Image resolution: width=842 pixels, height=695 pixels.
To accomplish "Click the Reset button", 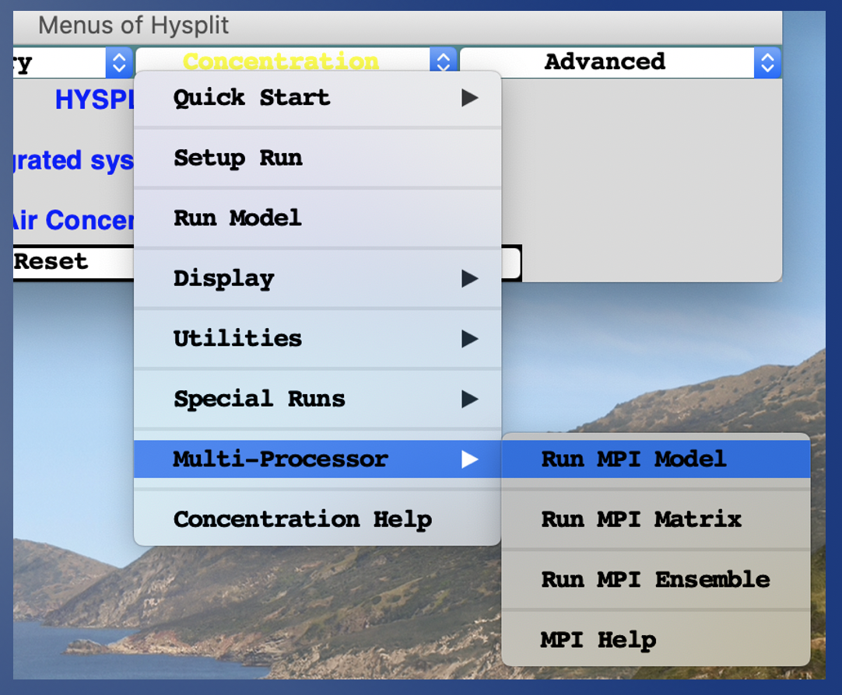I will 73,262.
